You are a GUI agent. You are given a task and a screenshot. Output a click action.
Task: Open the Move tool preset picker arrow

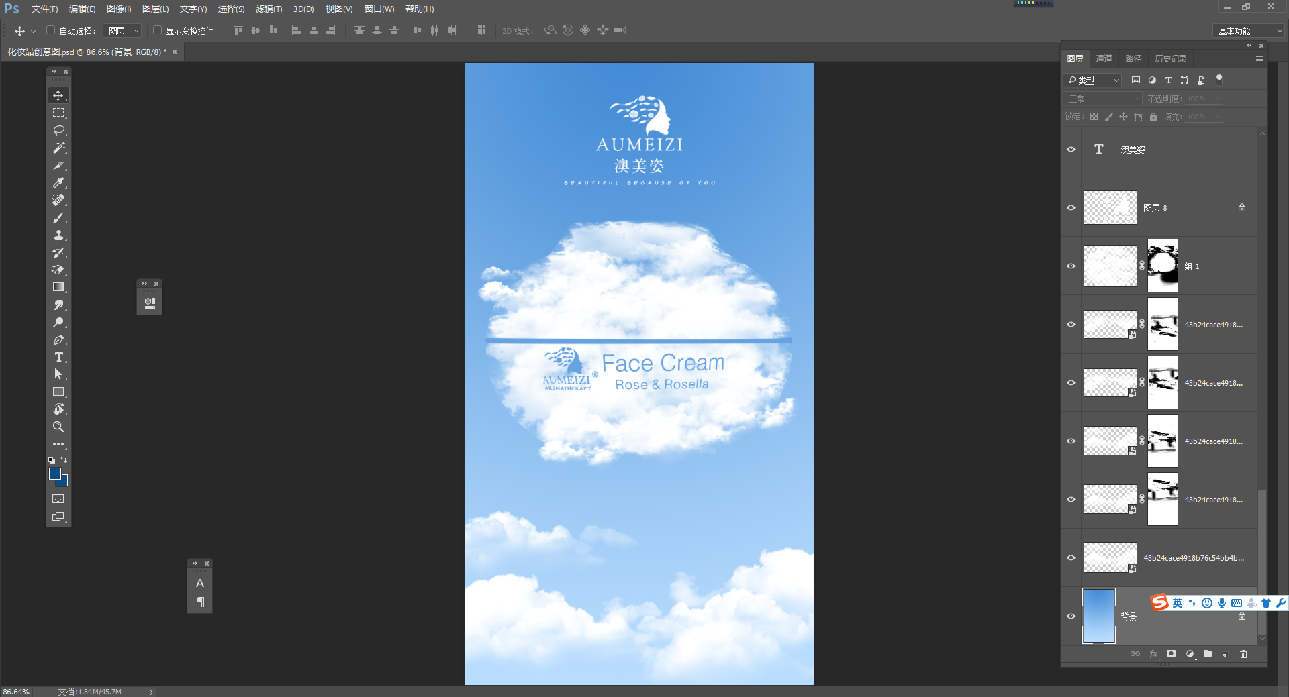click(33, 31)
